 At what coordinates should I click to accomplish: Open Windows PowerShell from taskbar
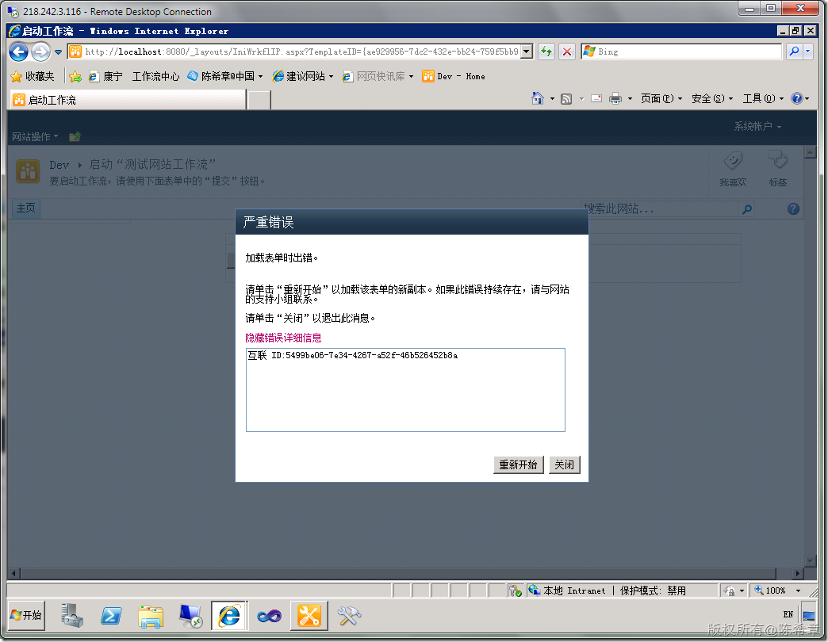111,616
